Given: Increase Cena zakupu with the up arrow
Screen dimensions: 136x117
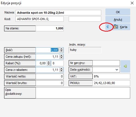Looking at the screenshot, I should (61, 55).
